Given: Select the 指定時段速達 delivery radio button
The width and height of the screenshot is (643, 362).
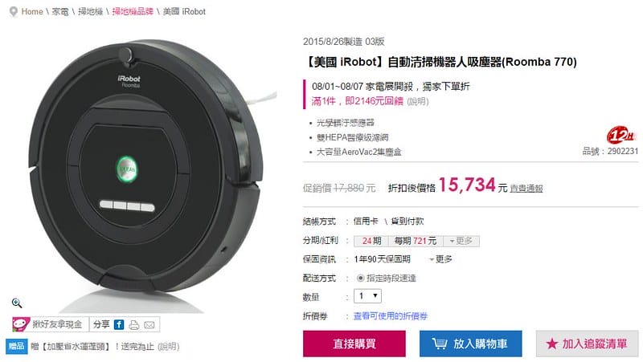Looking at the screenshot, I should pyautogui.click(x=360, y=278).
